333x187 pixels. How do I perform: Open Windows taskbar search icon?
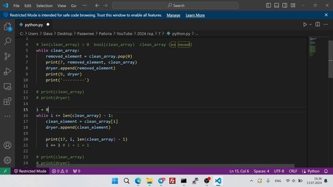(126, 181)
